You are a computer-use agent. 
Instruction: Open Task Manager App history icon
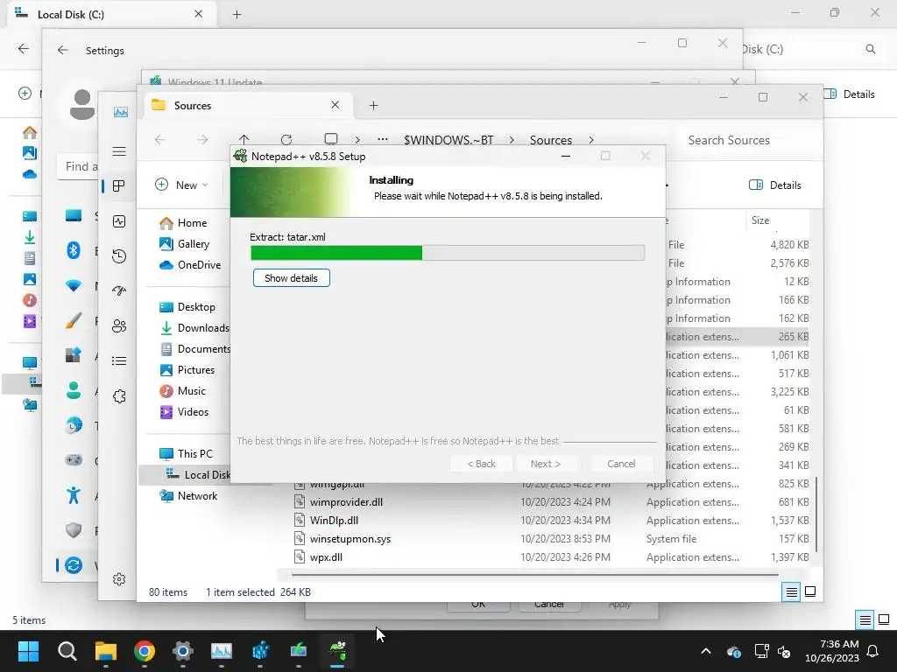(119, 256)
